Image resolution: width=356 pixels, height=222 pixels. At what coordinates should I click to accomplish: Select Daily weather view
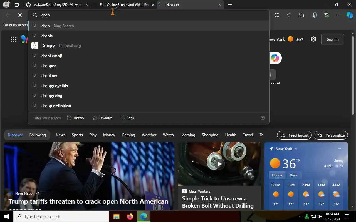tap(293, 175)
